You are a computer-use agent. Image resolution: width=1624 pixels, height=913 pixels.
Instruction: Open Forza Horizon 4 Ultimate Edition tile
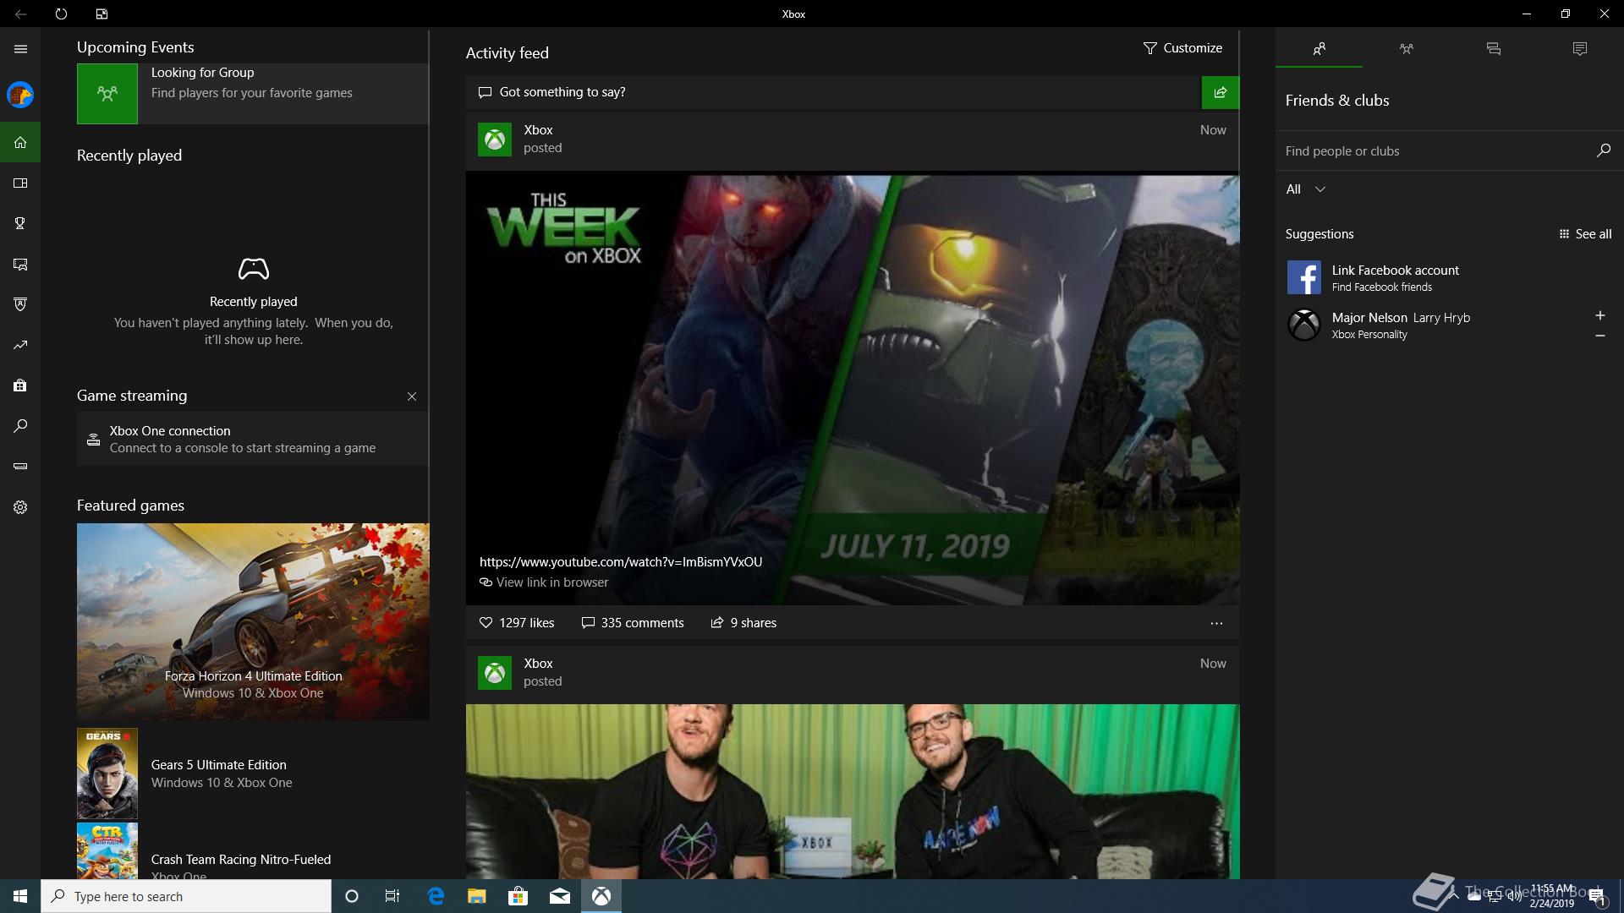(x=253, y=621)
